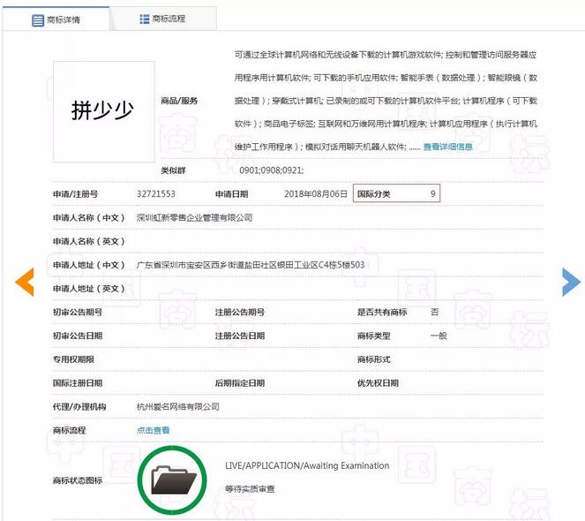Go to next trademark with blue arrow

pos(571,282)
